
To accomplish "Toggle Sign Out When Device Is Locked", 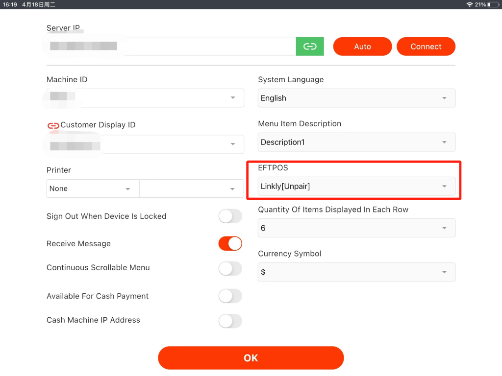I will point(230,216).
